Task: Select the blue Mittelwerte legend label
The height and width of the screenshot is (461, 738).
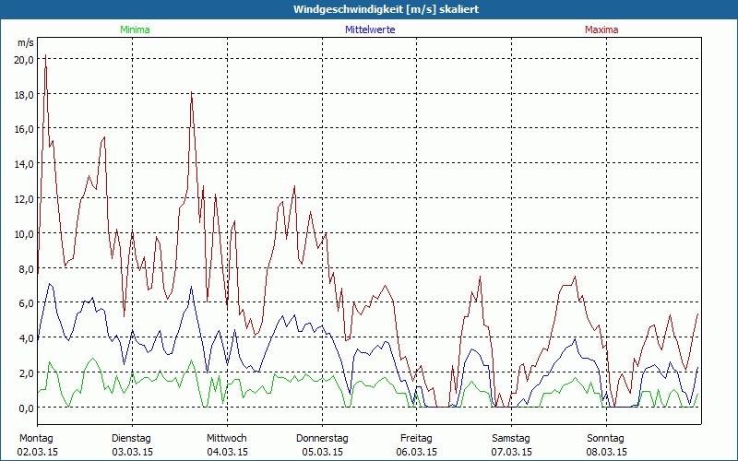Action: point(370,30)
